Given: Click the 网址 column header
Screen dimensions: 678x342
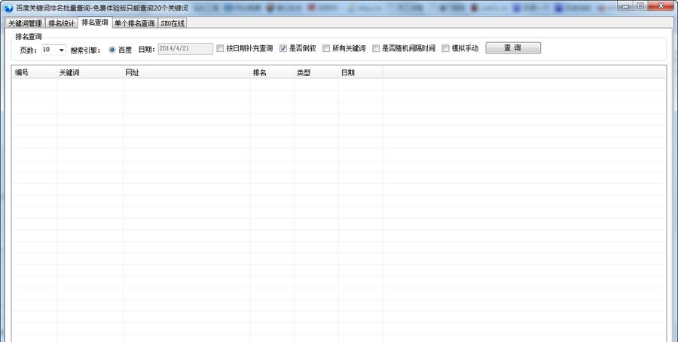Looking at the screenshot, I should (186, 72).
